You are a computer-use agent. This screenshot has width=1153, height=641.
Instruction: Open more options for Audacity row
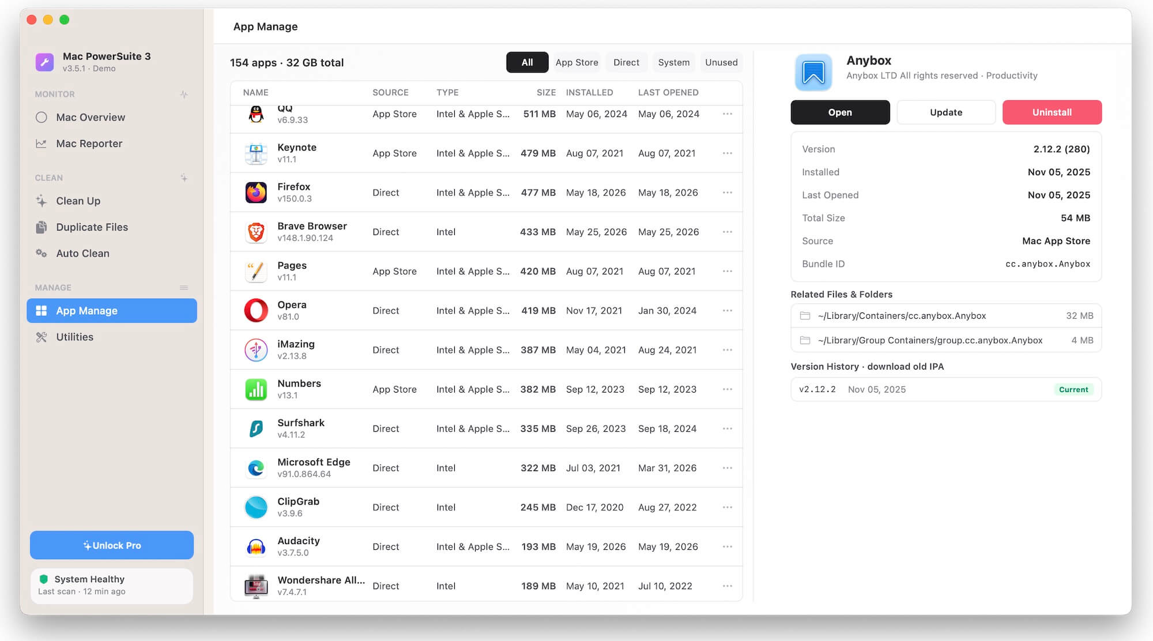728,546
